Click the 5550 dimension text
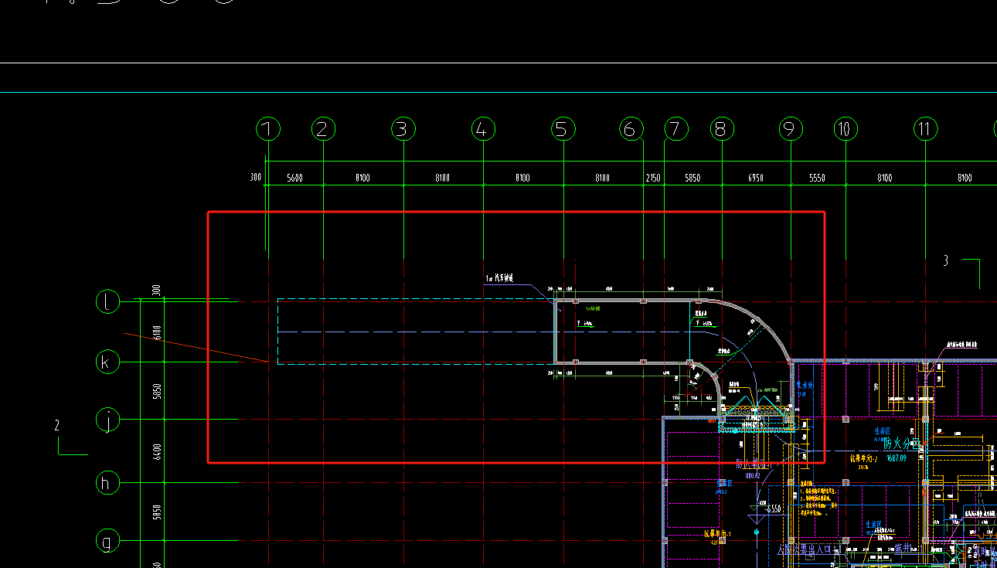 817,178
